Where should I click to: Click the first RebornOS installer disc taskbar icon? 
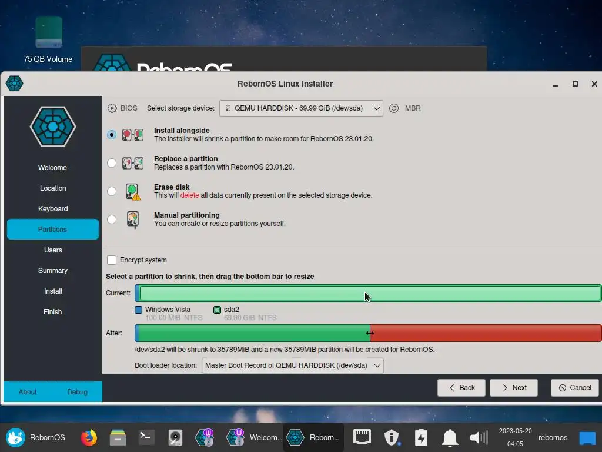point(205,437)
